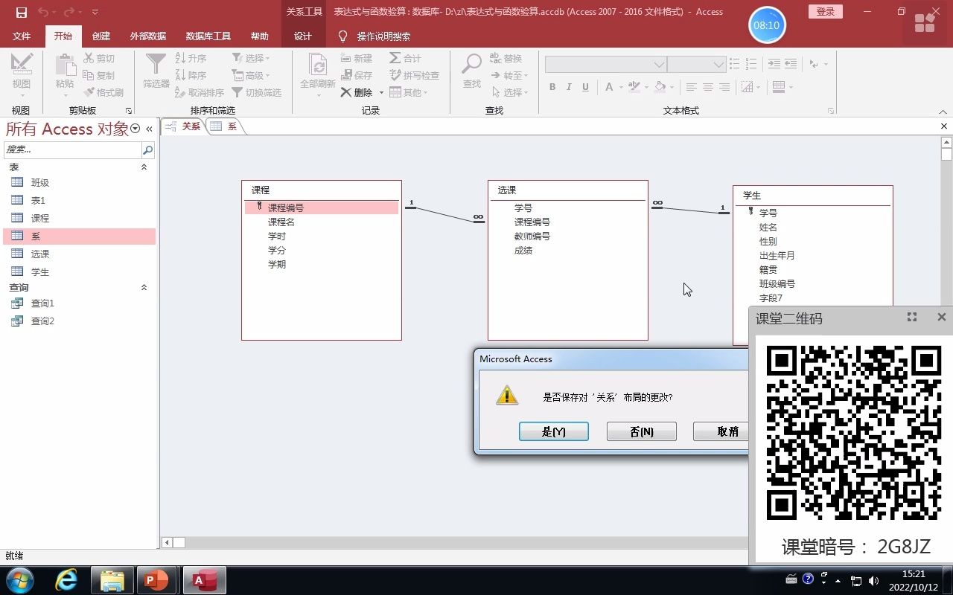Click the Save icon in quick access toolbar
This screenshot has width=953, height=595.
[x=21, y=12]
